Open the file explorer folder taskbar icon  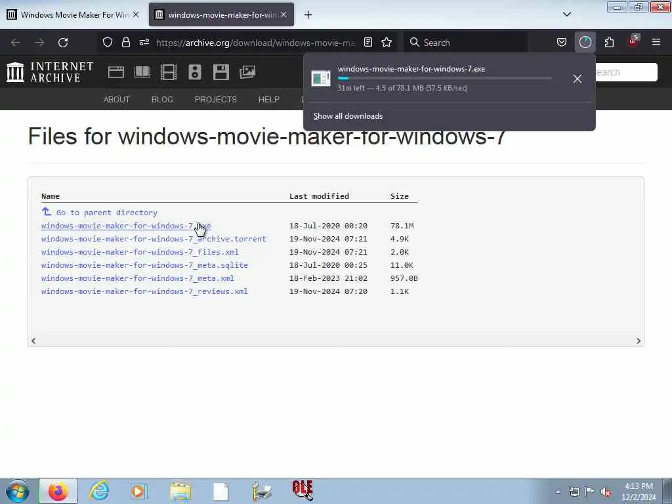pyautogui.click(x=180, y=492)
